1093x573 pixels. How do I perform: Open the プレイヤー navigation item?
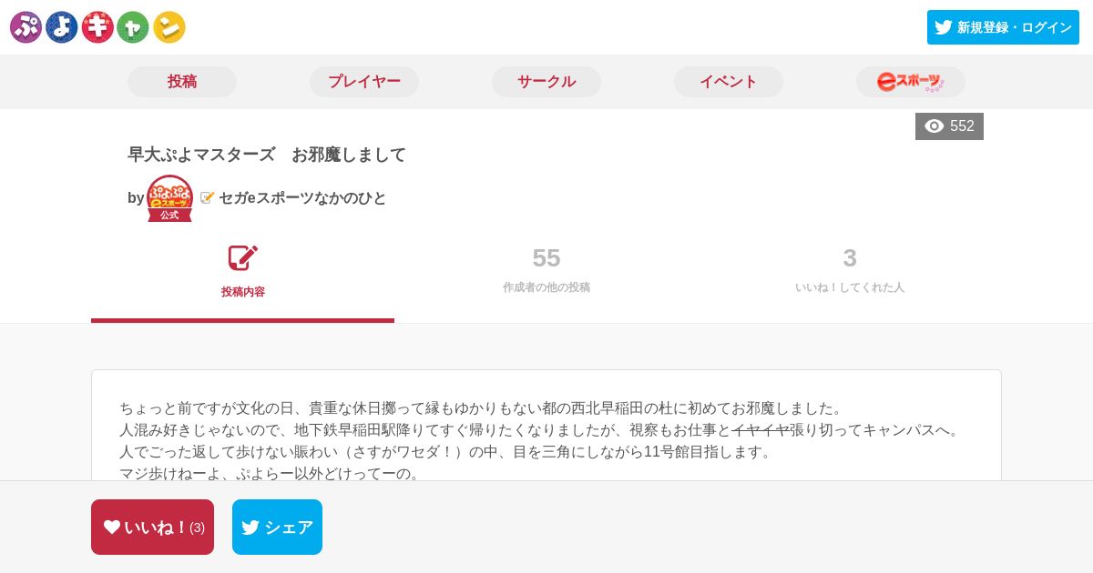click(x=364, y=82)
